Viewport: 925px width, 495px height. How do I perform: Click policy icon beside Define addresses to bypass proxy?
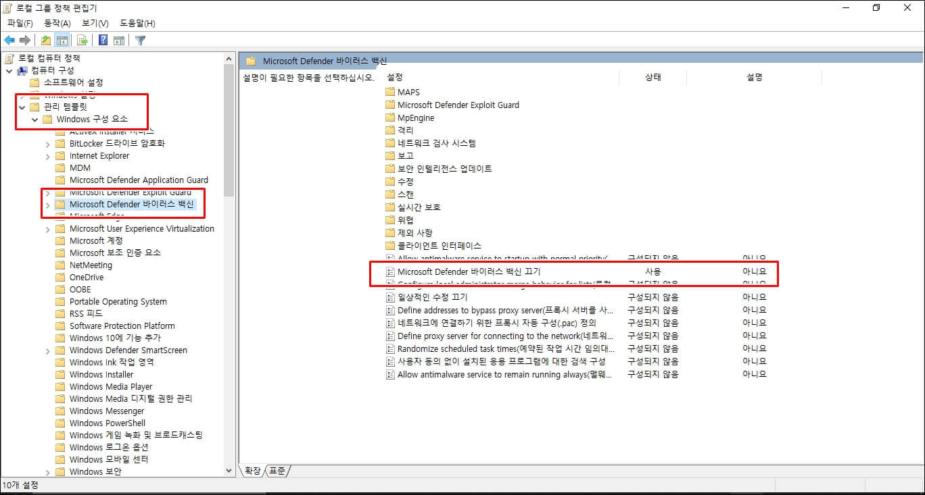tap(389, 310)
